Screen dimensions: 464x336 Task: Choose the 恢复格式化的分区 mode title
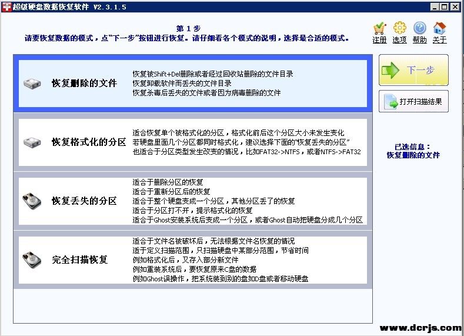click(x=89, y=142)
